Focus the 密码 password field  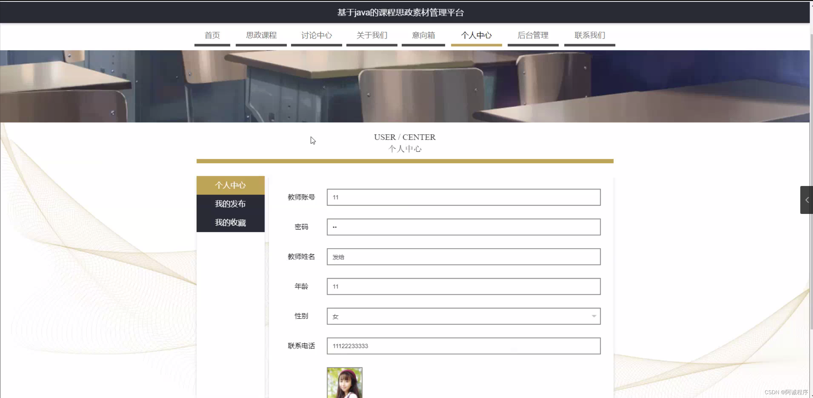463,227
